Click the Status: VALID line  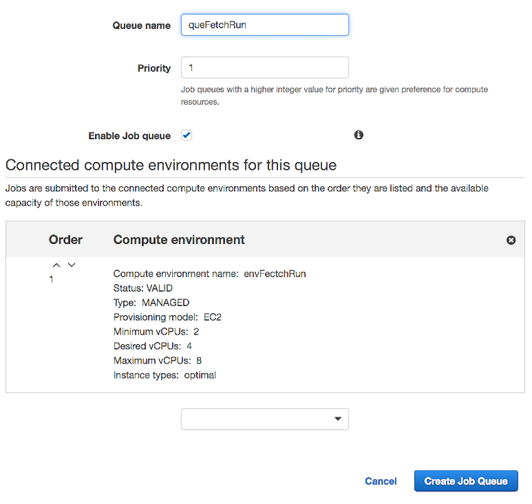pyautogui.click(x=143, y=288)
